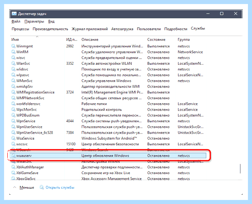This screenshot has width=252, height=204.
Task: Click the gear icon next to WinRM
Action: [13, 52]
